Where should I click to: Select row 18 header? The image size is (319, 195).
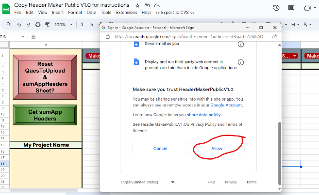pyautogui.click(x=4, y=164)
